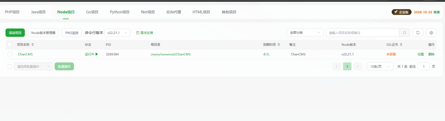This screenshot has height=121, width=445.
Task: Click the 添加项目 button
Action: coord(15,33)
